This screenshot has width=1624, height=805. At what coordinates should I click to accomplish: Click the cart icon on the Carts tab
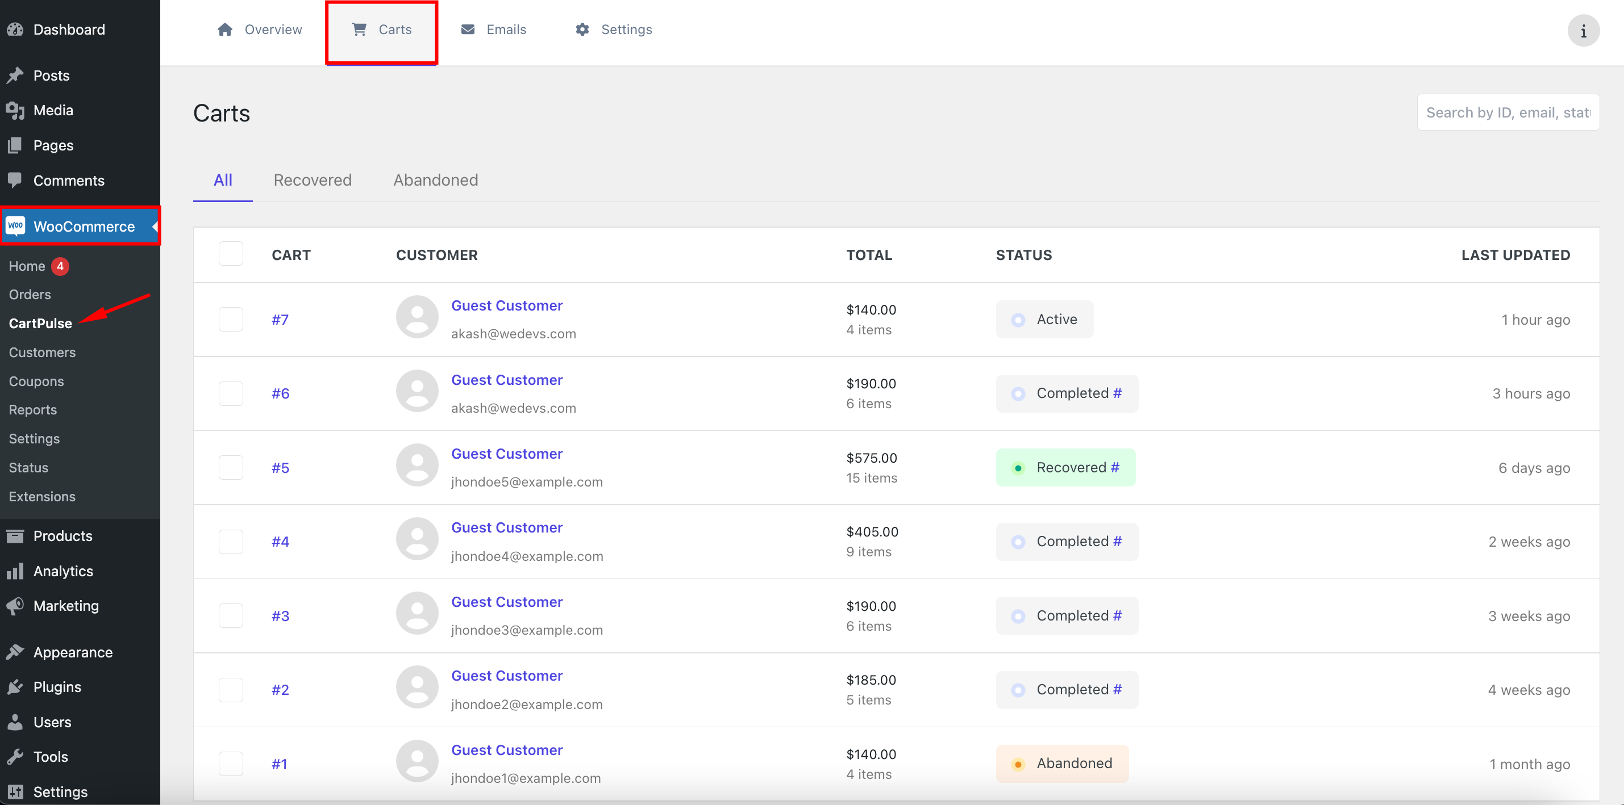(x=359, y=29)
